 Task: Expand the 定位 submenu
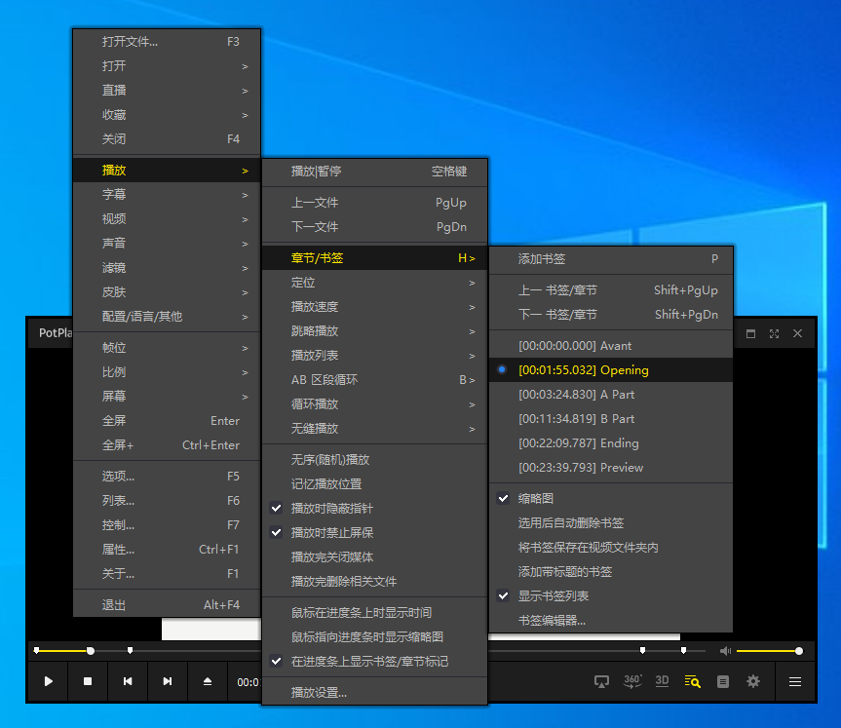[x=374, y=283]
